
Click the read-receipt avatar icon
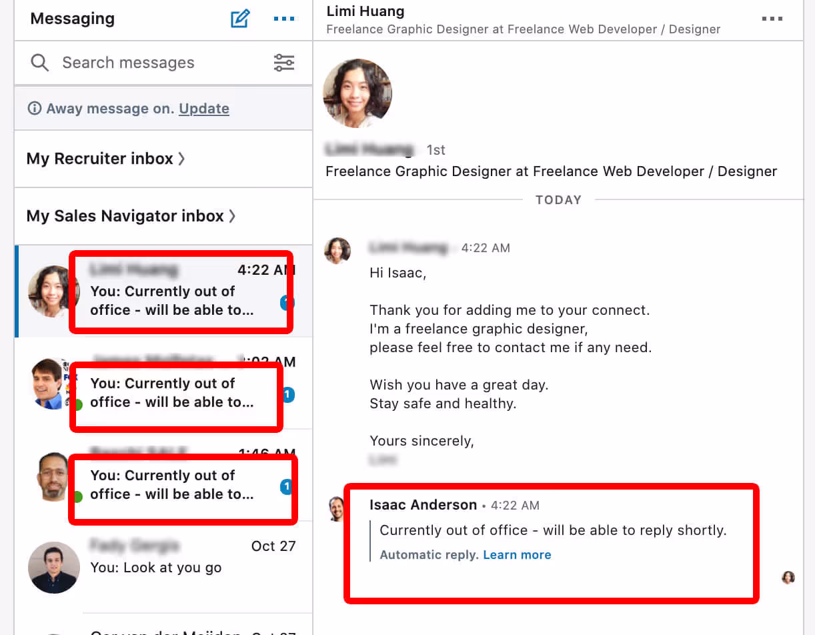pos(788,577)
